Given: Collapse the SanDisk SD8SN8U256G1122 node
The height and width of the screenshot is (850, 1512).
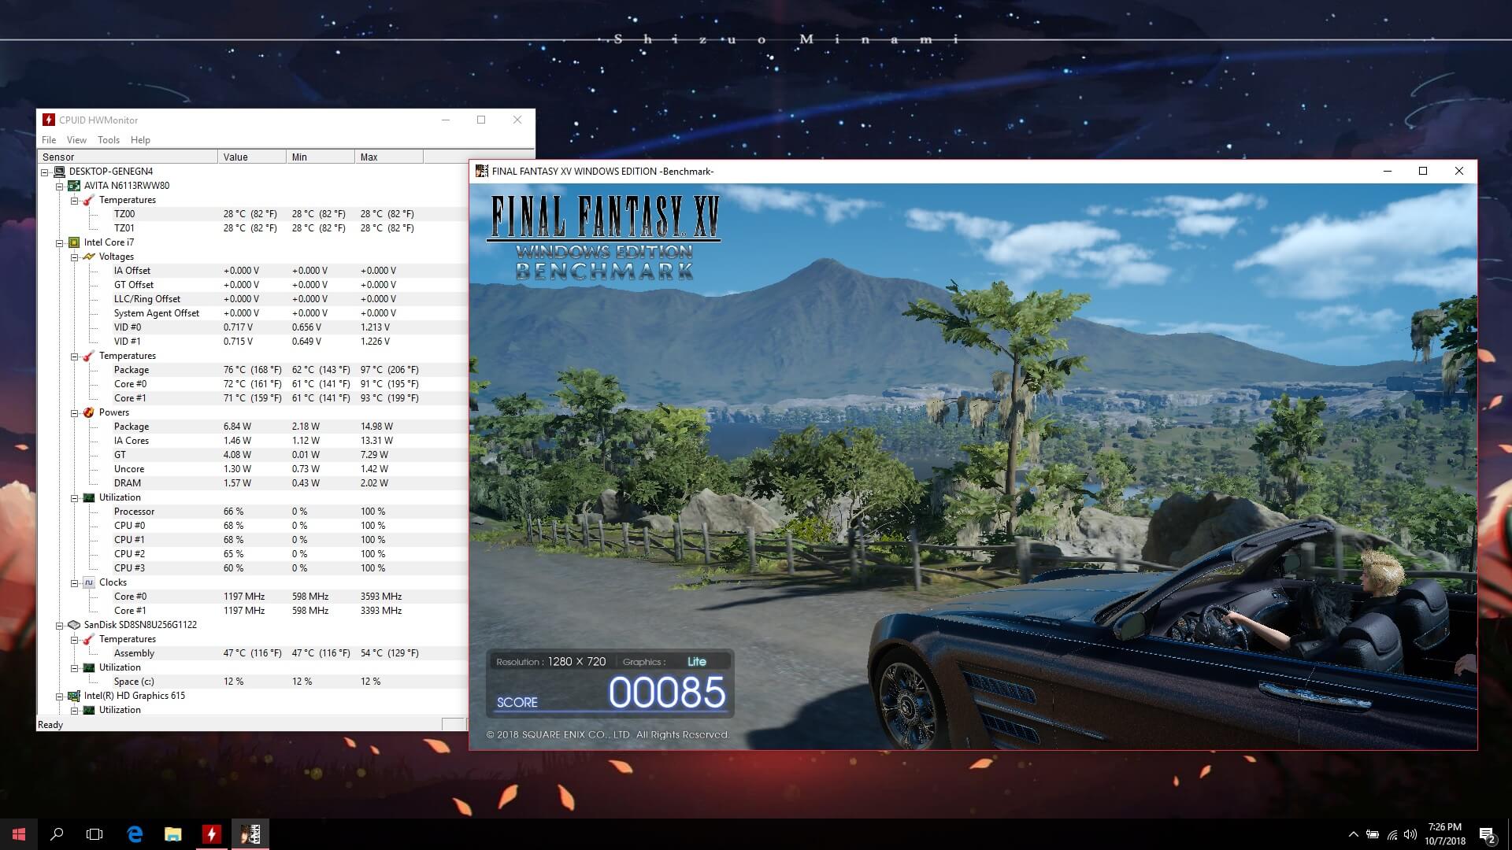Looking at the screenshot, I should click(59, 625).
